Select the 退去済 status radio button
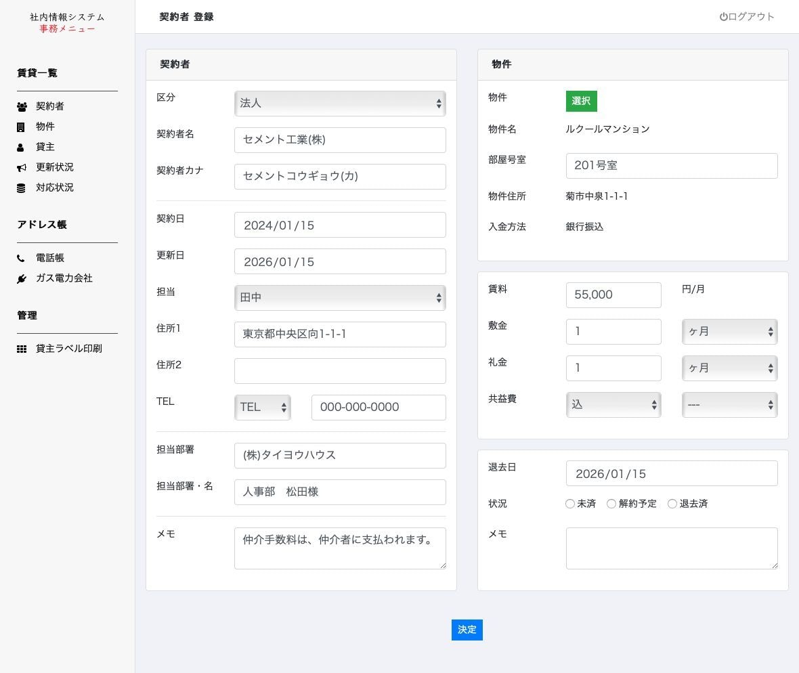Viewport: 799px width, 673px height. pos(672,504)
